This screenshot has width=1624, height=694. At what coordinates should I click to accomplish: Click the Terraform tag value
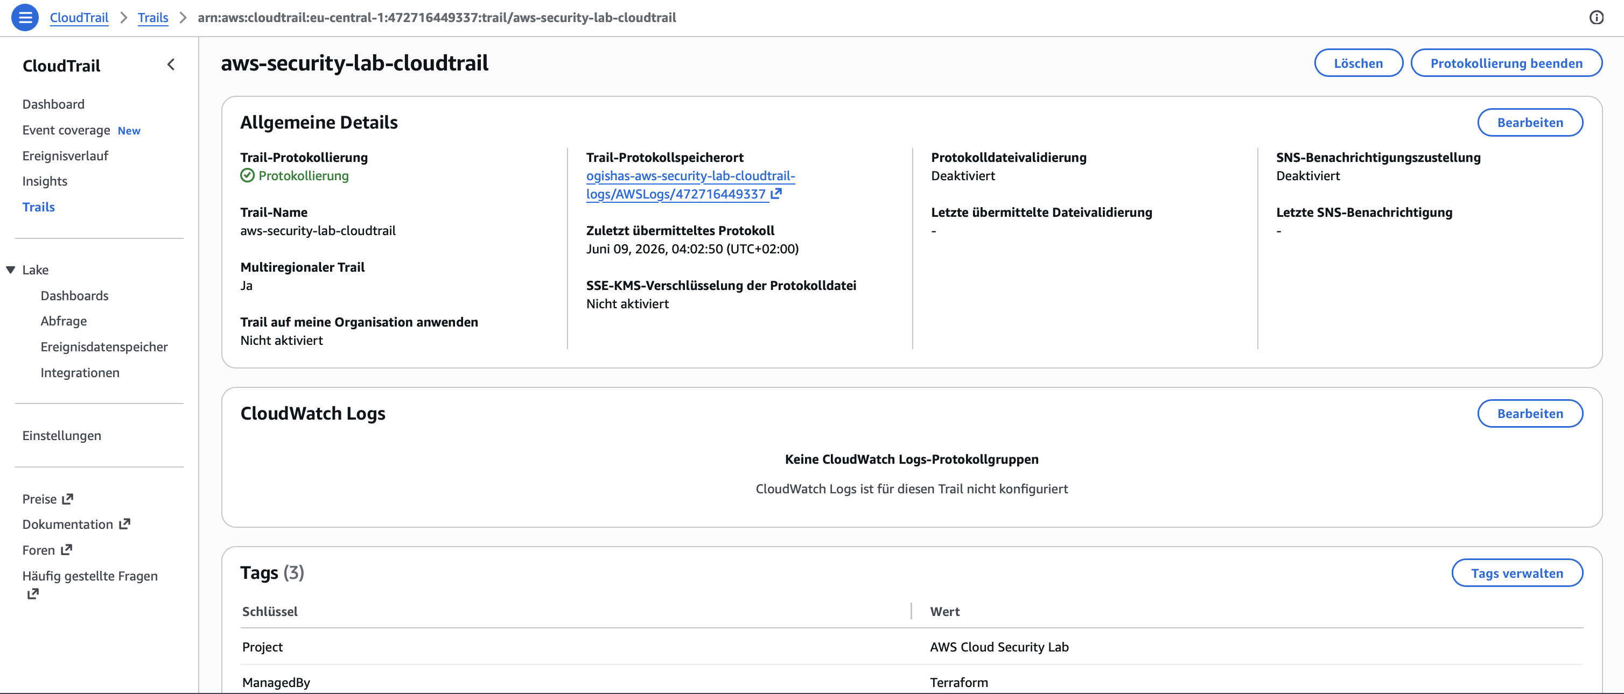tap(959, 682)
